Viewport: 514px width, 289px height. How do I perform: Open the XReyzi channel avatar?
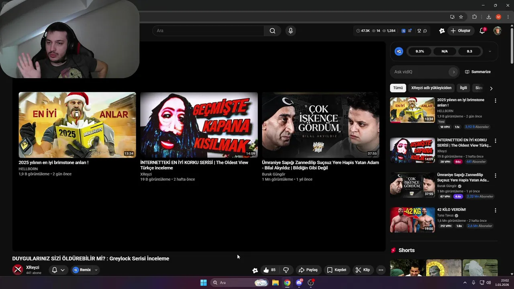click(x=18, y=270)
